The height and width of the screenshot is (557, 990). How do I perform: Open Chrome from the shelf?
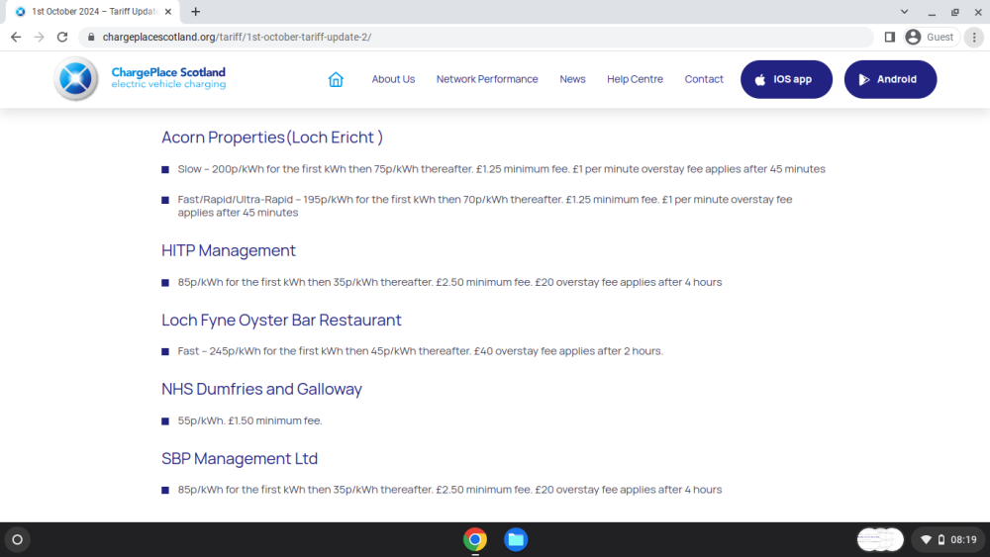tap(475, 539)
